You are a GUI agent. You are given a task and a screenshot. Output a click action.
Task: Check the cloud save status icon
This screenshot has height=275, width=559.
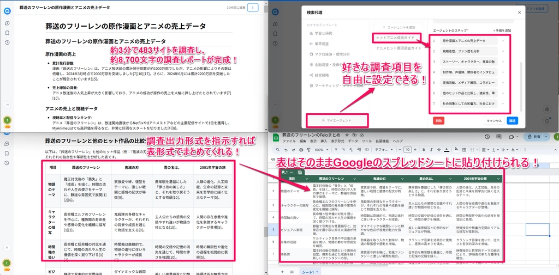click(362, 135)
